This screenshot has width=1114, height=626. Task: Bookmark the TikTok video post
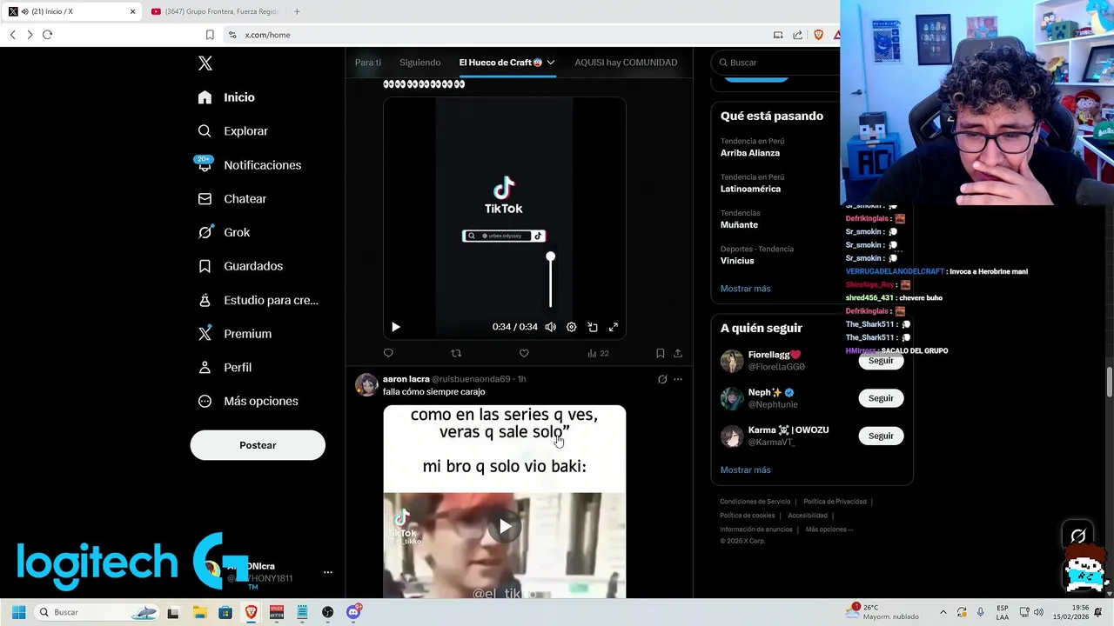coord(661,353)
